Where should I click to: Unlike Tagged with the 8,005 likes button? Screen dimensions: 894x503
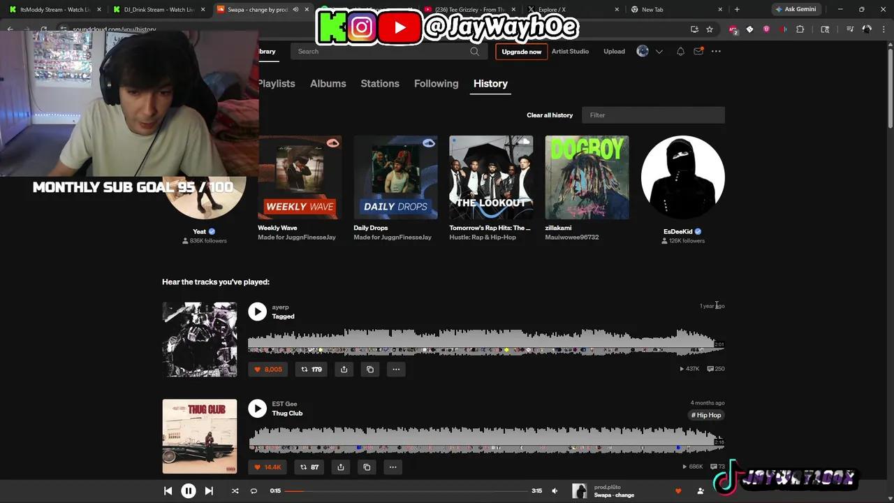point(268,370)
